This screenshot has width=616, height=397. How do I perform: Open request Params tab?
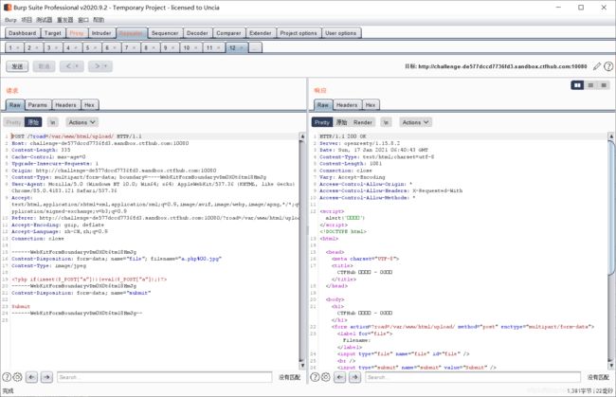pyautogui.click(x=38, y=105)
